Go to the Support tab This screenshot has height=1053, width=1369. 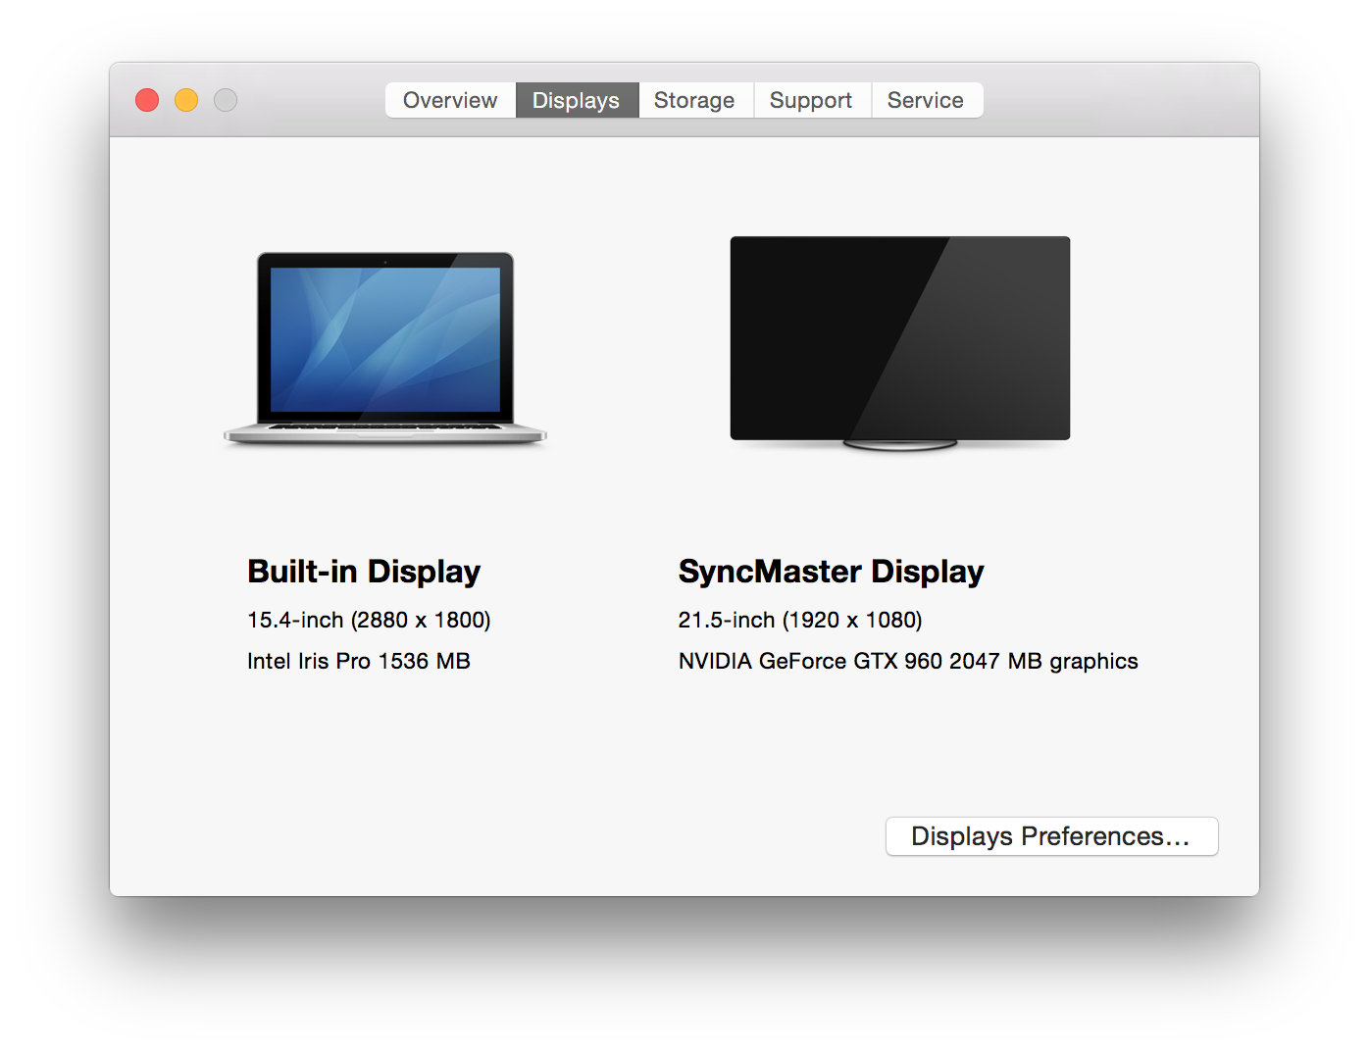pyautogui.click(x=812, y=100)
